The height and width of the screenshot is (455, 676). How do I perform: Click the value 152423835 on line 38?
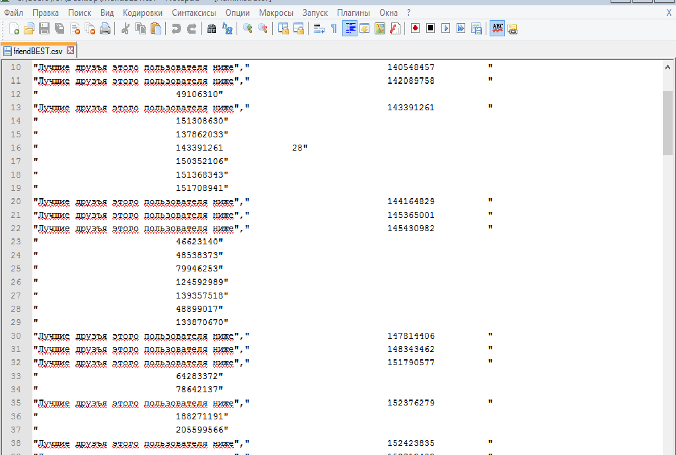click(x=411, y=443)
